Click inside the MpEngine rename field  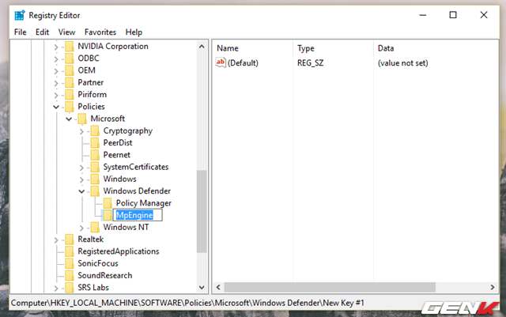click(x=138, y=215)
